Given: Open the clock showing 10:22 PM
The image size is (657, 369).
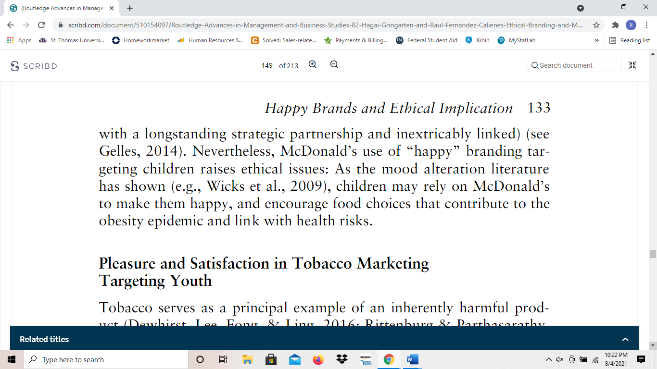Looking at the screenshot, I should [616, 359].
